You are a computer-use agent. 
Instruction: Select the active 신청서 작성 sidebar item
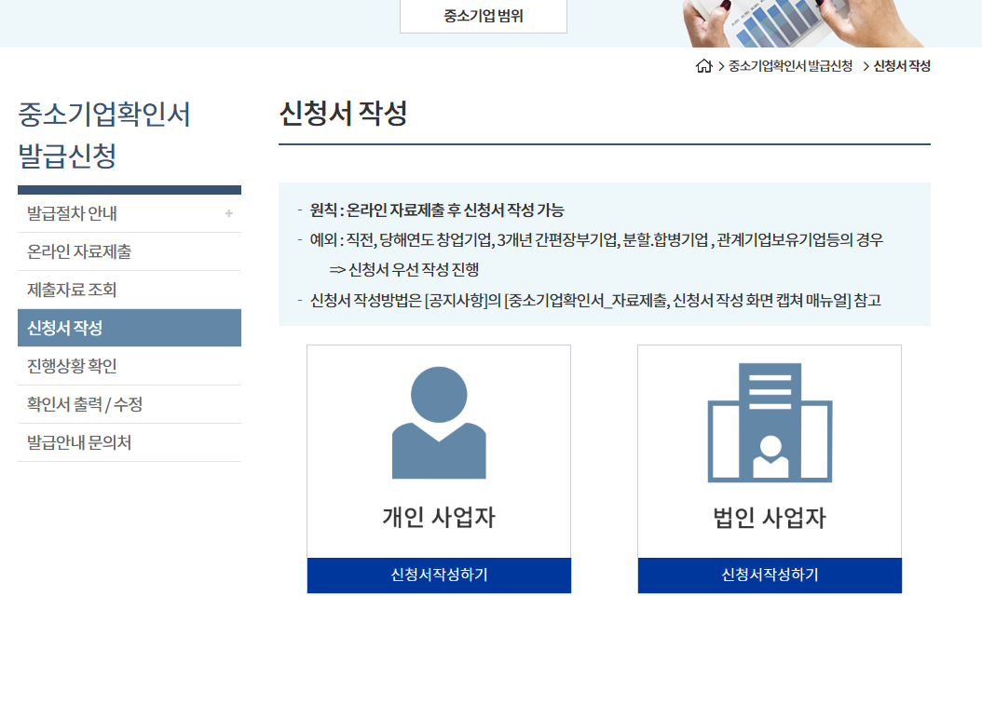click(130, 328)
